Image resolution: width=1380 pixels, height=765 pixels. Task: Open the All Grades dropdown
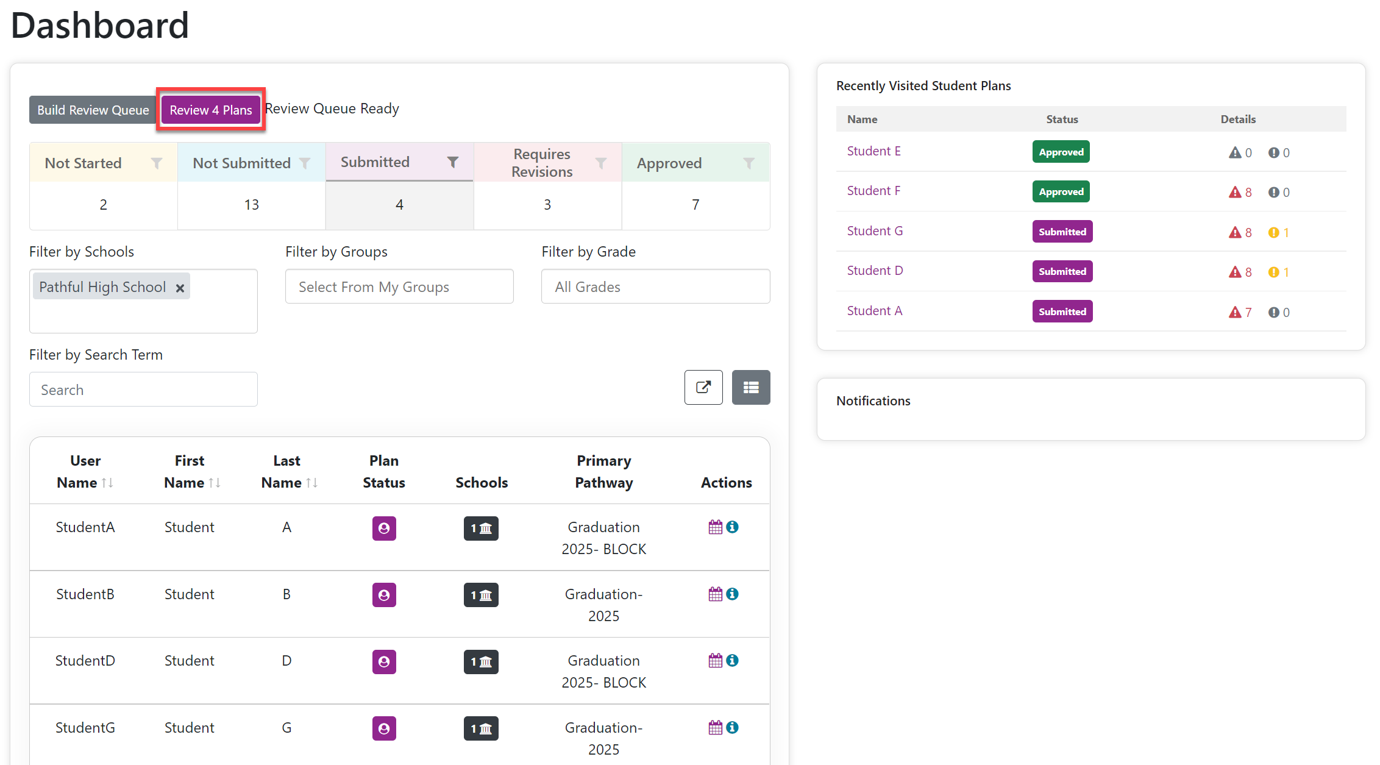[x=656, y=286]
